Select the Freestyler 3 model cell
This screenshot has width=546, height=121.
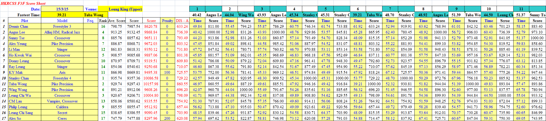[62, 26]
